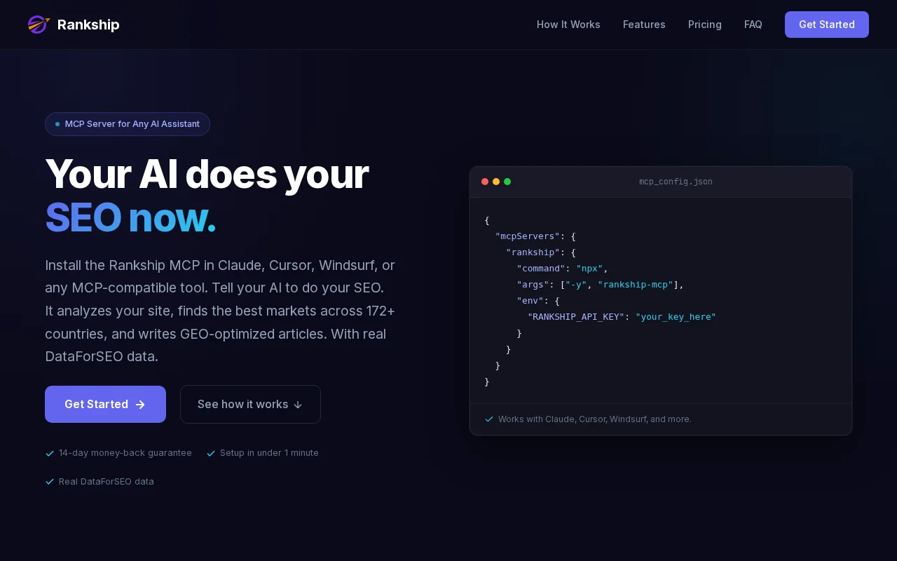The image size is (897, 561).
Task: Click the SEO now. gradient headline
Action: pyautogui.click(x=130, y=217)
